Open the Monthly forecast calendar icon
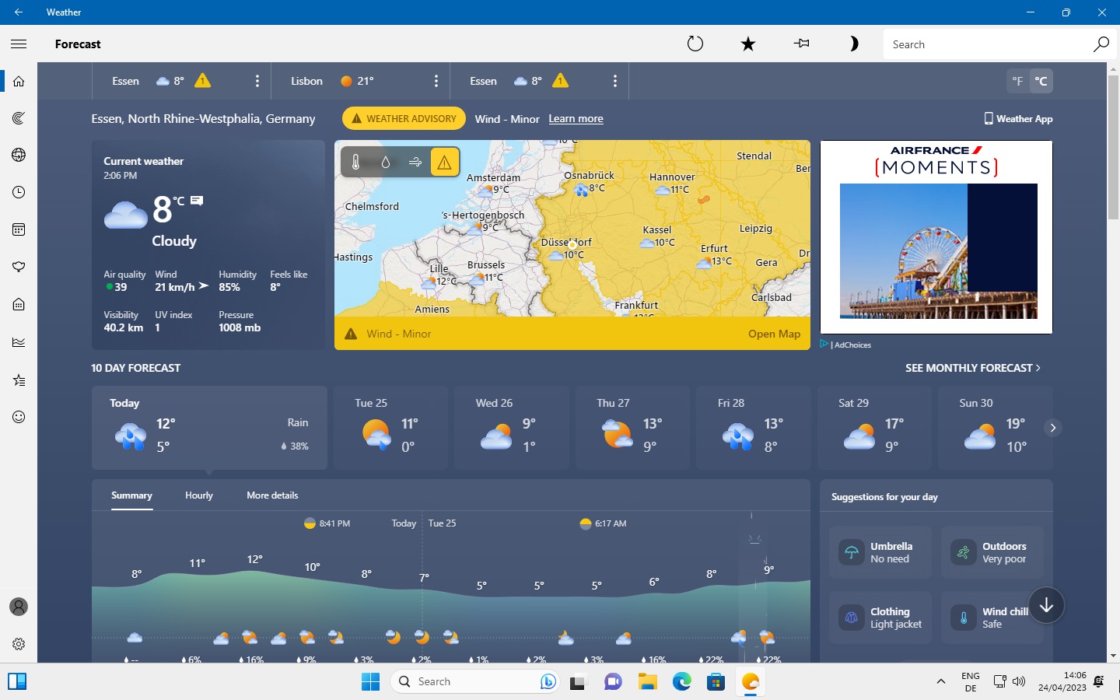The image size is (1120, 700). 19,229
